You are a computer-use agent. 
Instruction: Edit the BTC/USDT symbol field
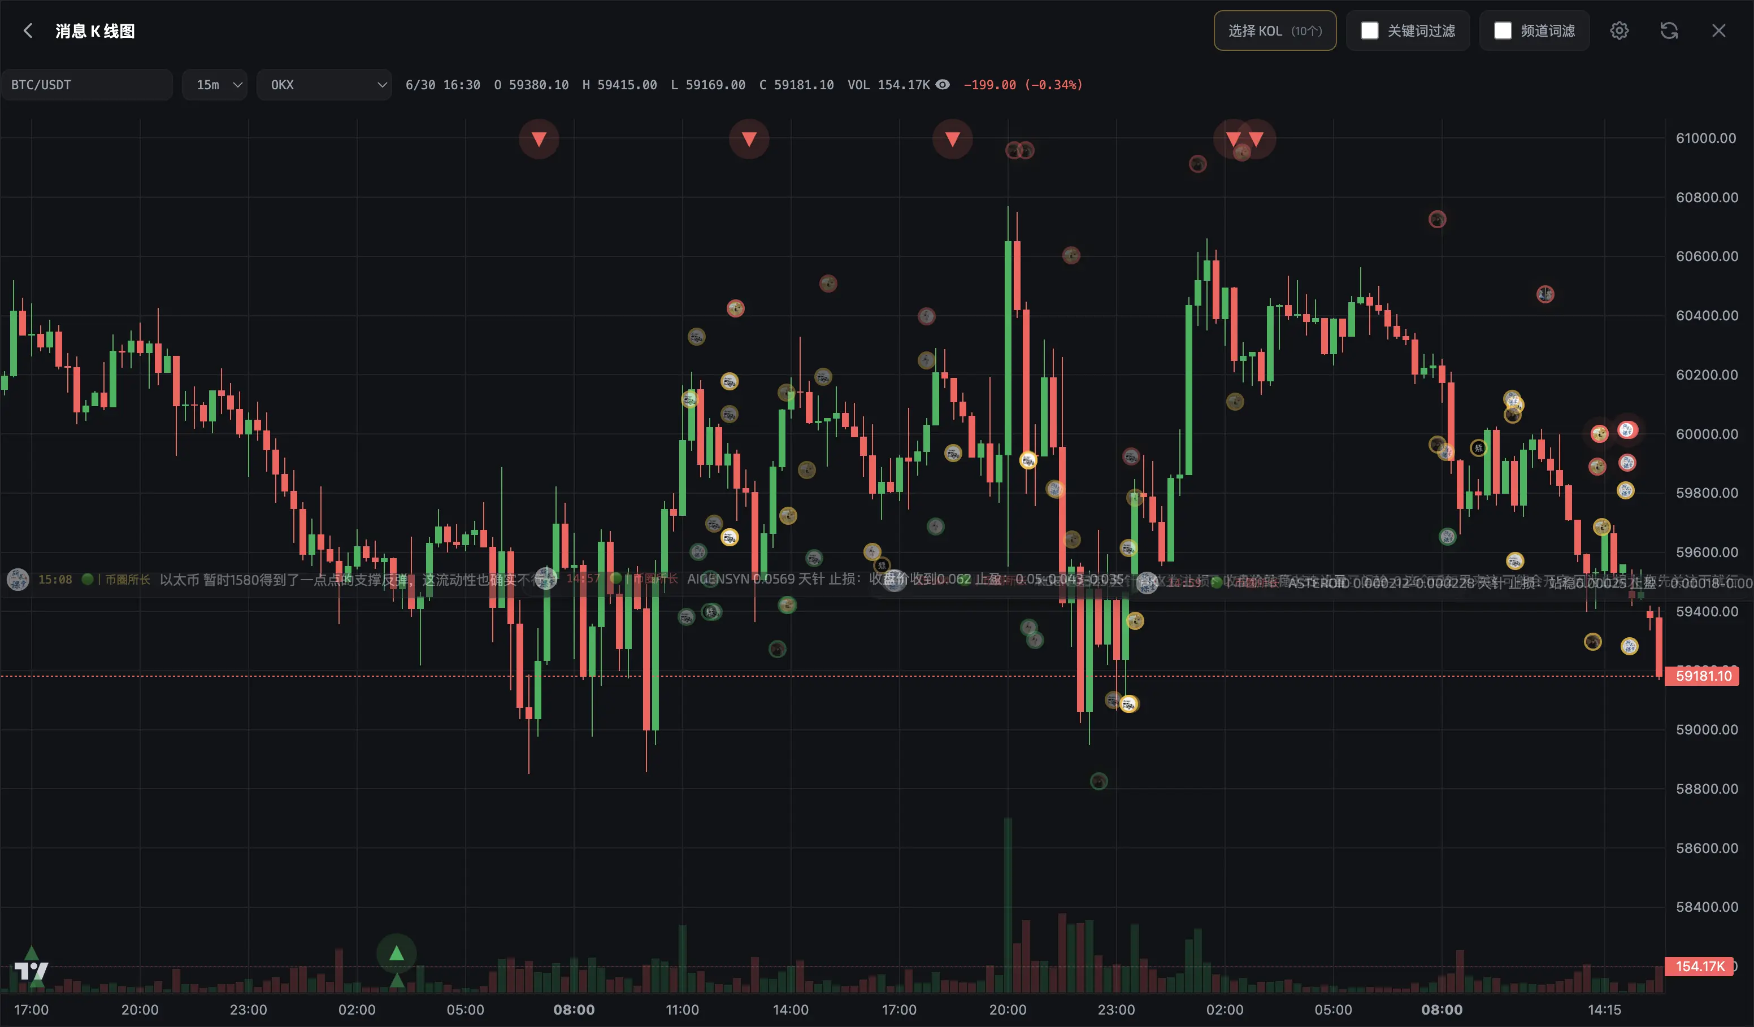point(86,84)
